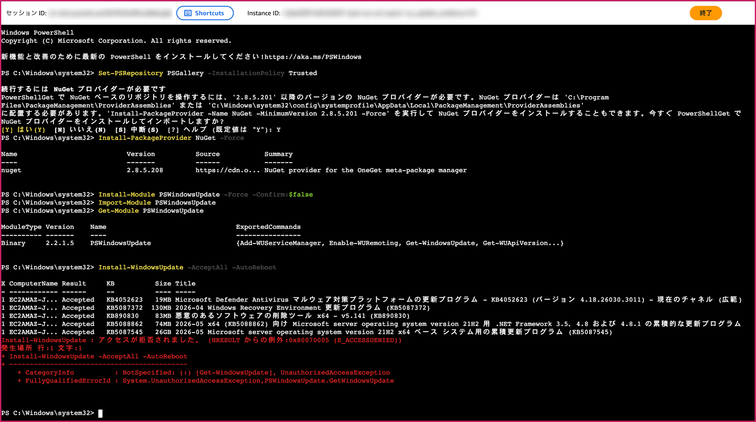Click the Set-PSRepository command text
This screenshot has width=756, height=422.
pos(130,73)
